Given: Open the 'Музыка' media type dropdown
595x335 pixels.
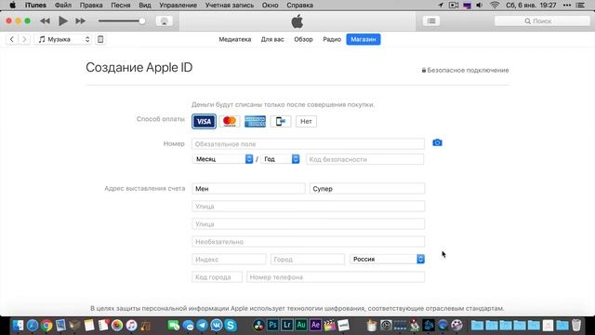Looking at the screenshot, I should (63, 39).
